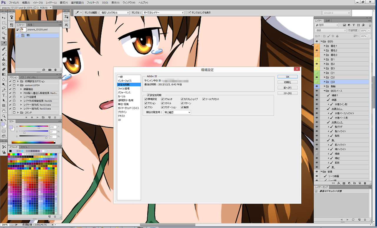This screenshot has height=228, width=377.
Task: Click the 初期化 button
Action: 287,82
